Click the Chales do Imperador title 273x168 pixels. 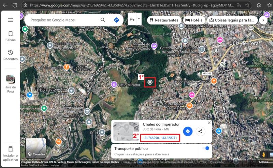161,124
